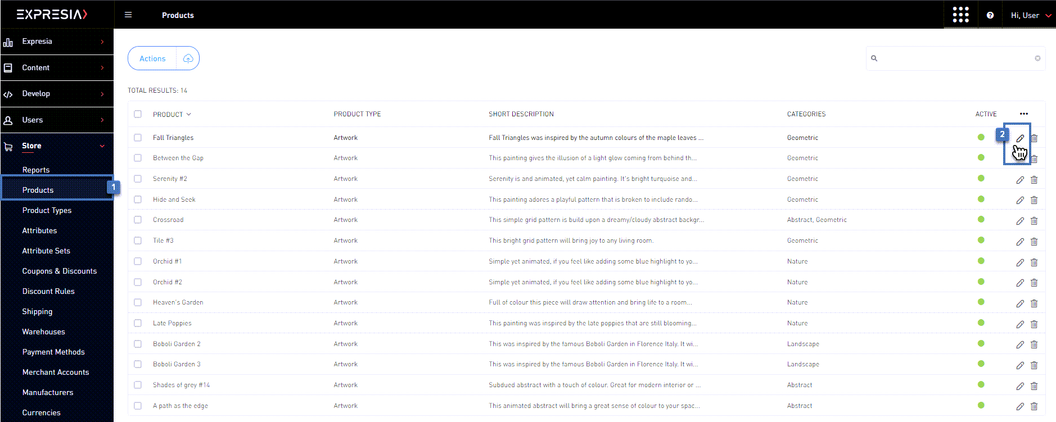Go to Coupons & Discounts page
The width and height of the screenshot is (1056, 422).
(x=59, y=271)
